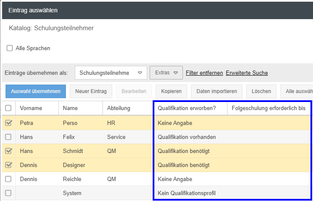Sort by the Vorname column header

point(31,108)
